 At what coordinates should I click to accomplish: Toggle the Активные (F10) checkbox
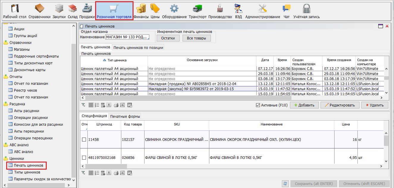click(258, 105)
